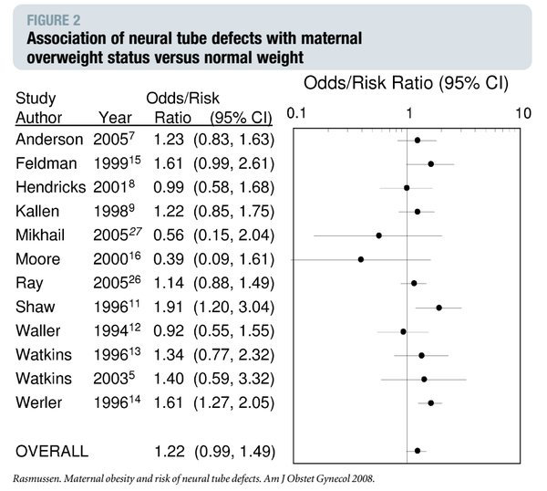Click the OVERALL row label
The image size is (547, 491).
tap(52, 451)
